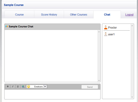The width and height of the screenshot is (138, 102).
Task: Click the user1 avatar icon
Action: pos(106,34)
